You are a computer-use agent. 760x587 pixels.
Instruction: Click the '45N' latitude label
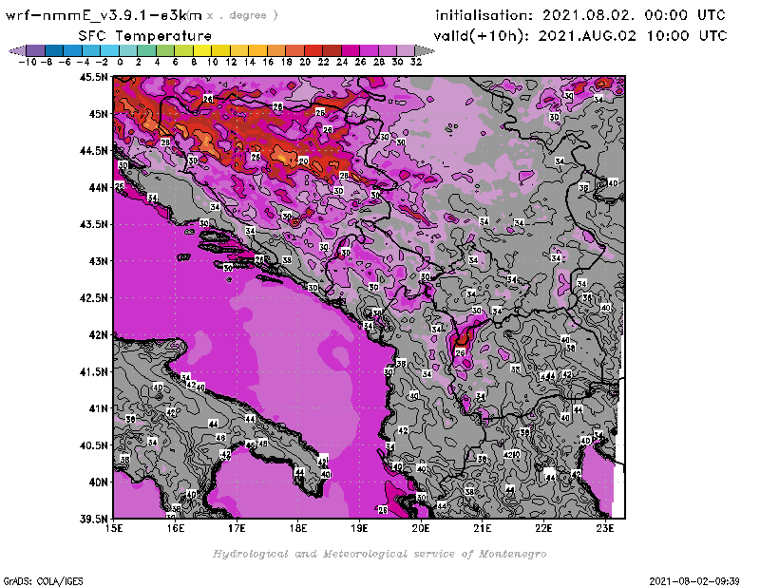point(98,113)
